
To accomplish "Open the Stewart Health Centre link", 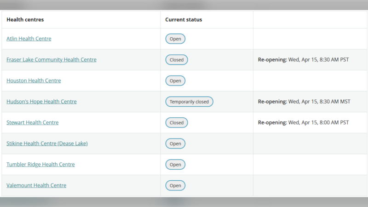I will click(x=32, y=123).
